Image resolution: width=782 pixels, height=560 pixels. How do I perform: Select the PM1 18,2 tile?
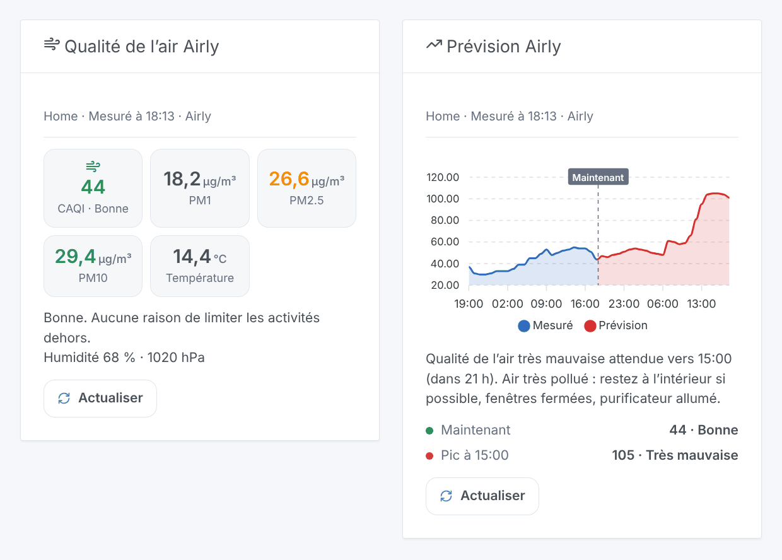[x=200, y=188]
